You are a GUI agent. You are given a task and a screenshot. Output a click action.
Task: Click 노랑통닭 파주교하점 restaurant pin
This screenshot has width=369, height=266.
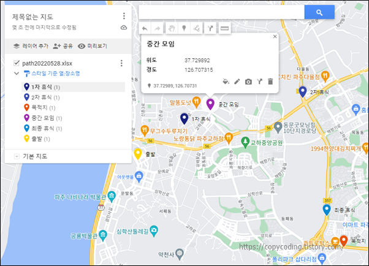[229, 138]
